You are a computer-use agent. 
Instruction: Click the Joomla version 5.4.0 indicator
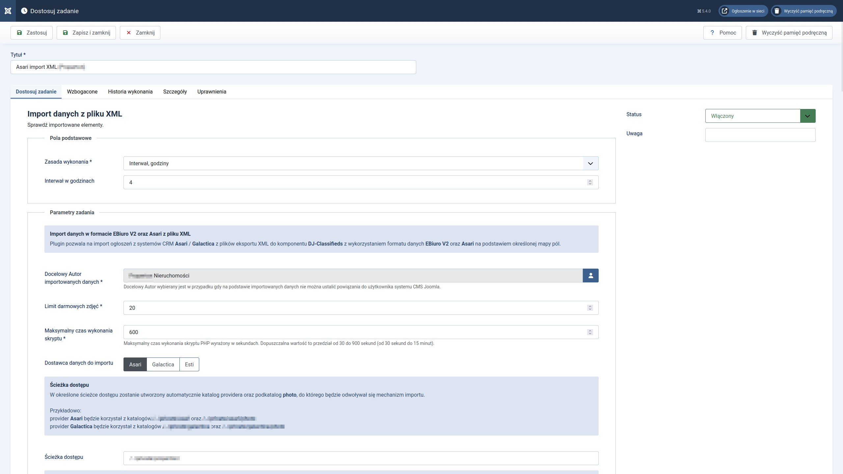tap(704, 11)
